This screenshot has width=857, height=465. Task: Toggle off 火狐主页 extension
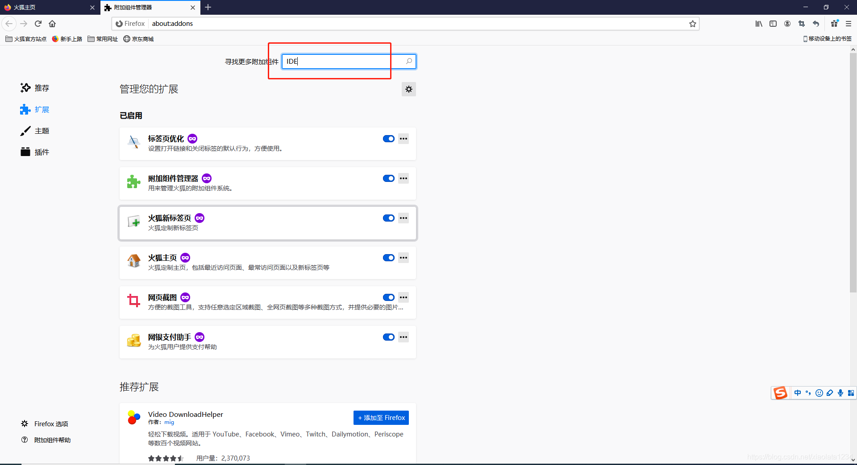tap(389, 258)
